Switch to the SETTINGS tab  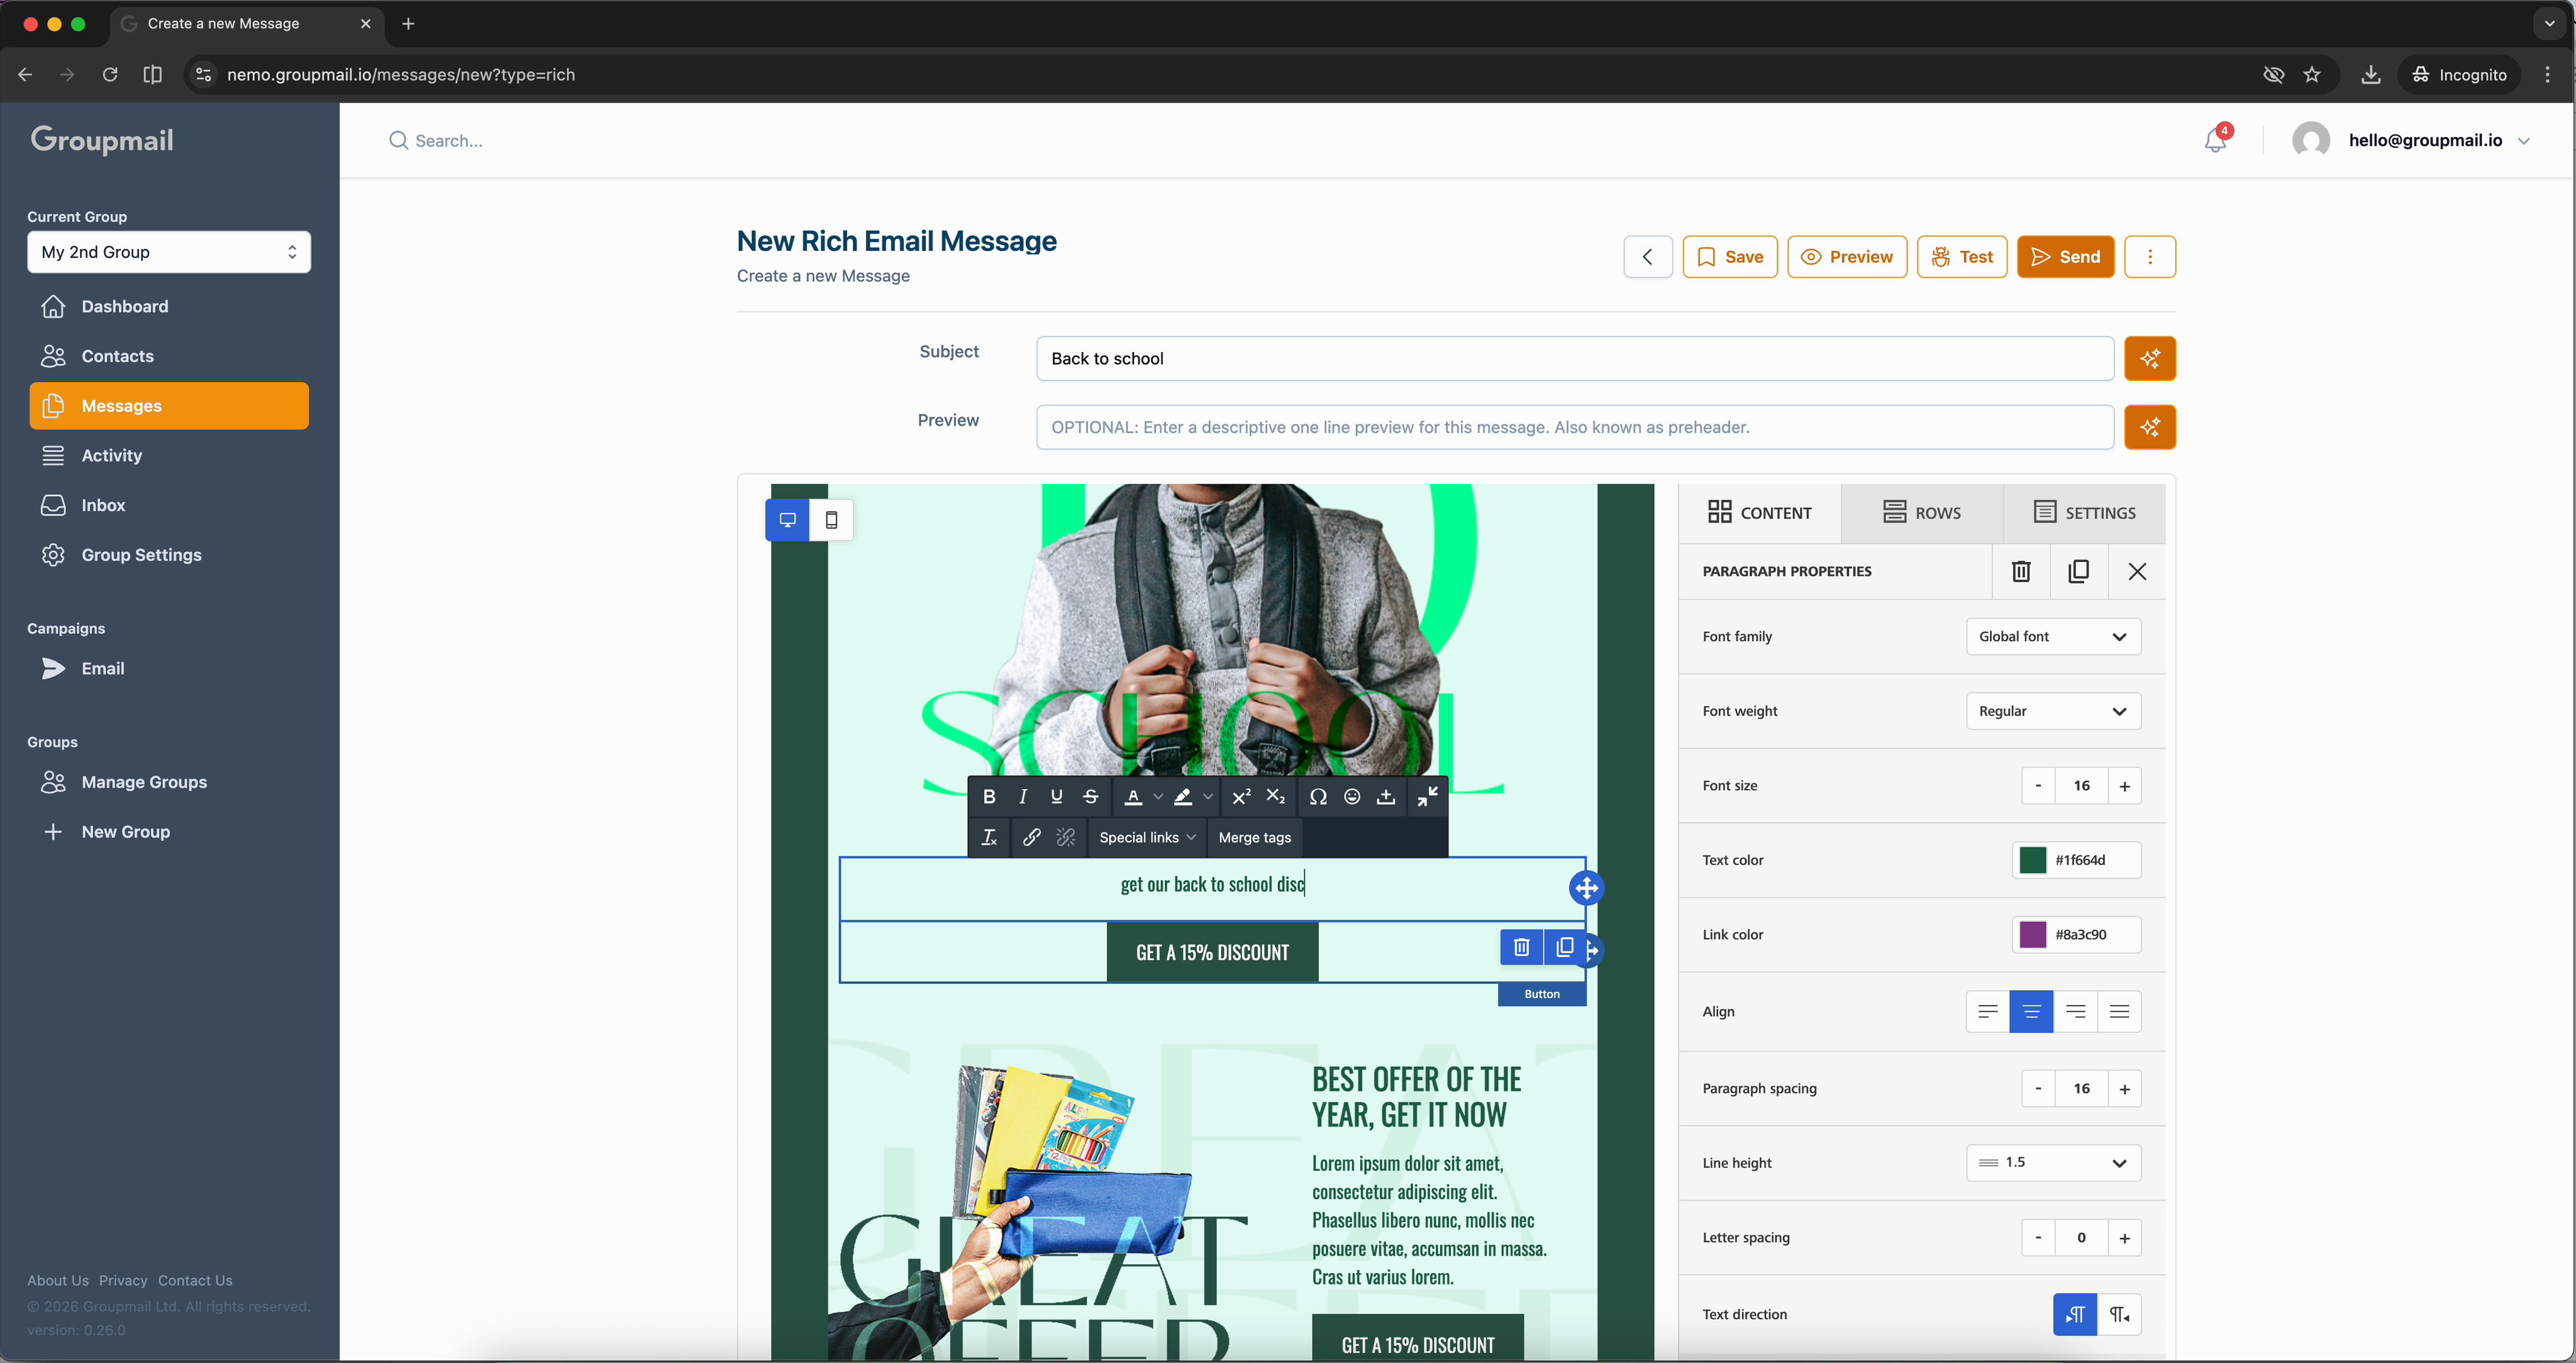click(2084, 513)
